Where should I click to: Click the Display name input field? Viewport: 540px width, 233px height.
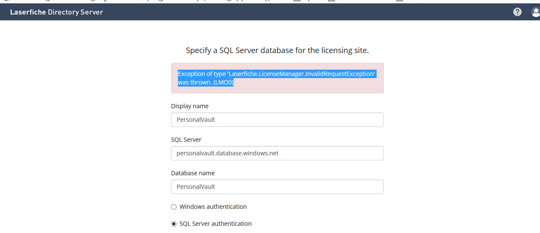point(277,120)
